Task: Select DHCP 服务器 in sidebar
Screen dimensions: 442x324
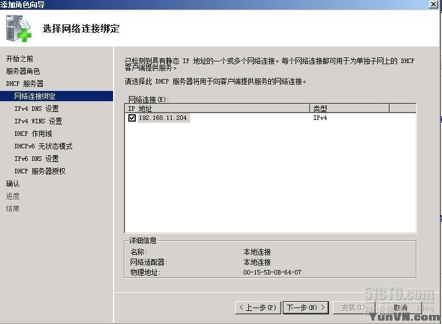Action: point(24,84)
